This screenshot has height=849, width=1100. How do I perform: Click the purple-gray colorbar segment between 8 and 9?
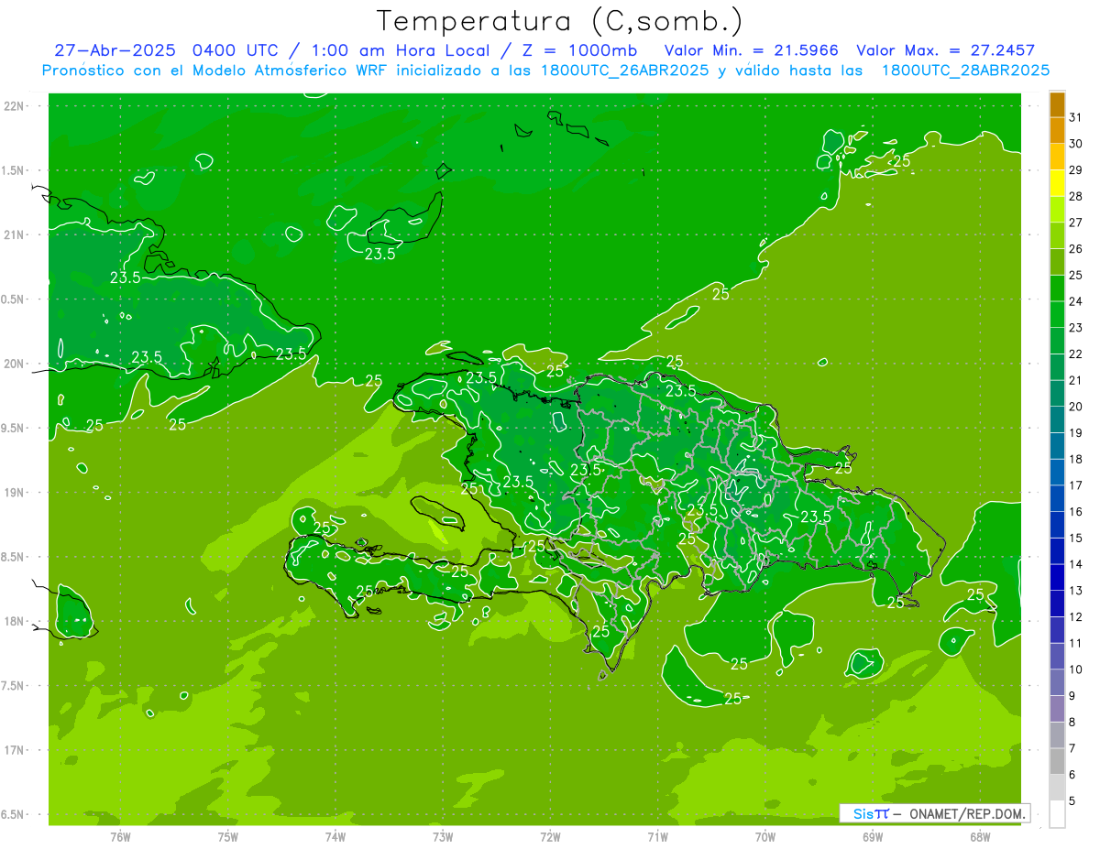[x=1057, y=709]
